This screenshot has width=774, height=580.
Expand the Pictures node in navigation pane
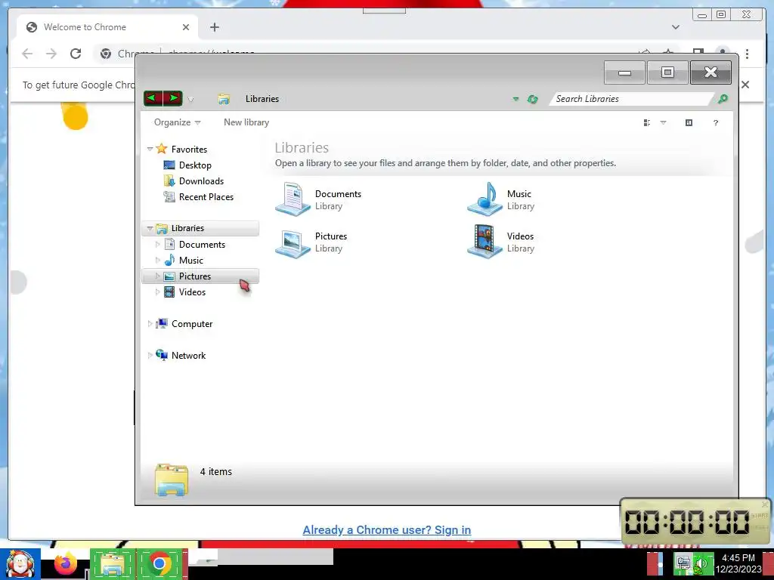pos(157,276)
